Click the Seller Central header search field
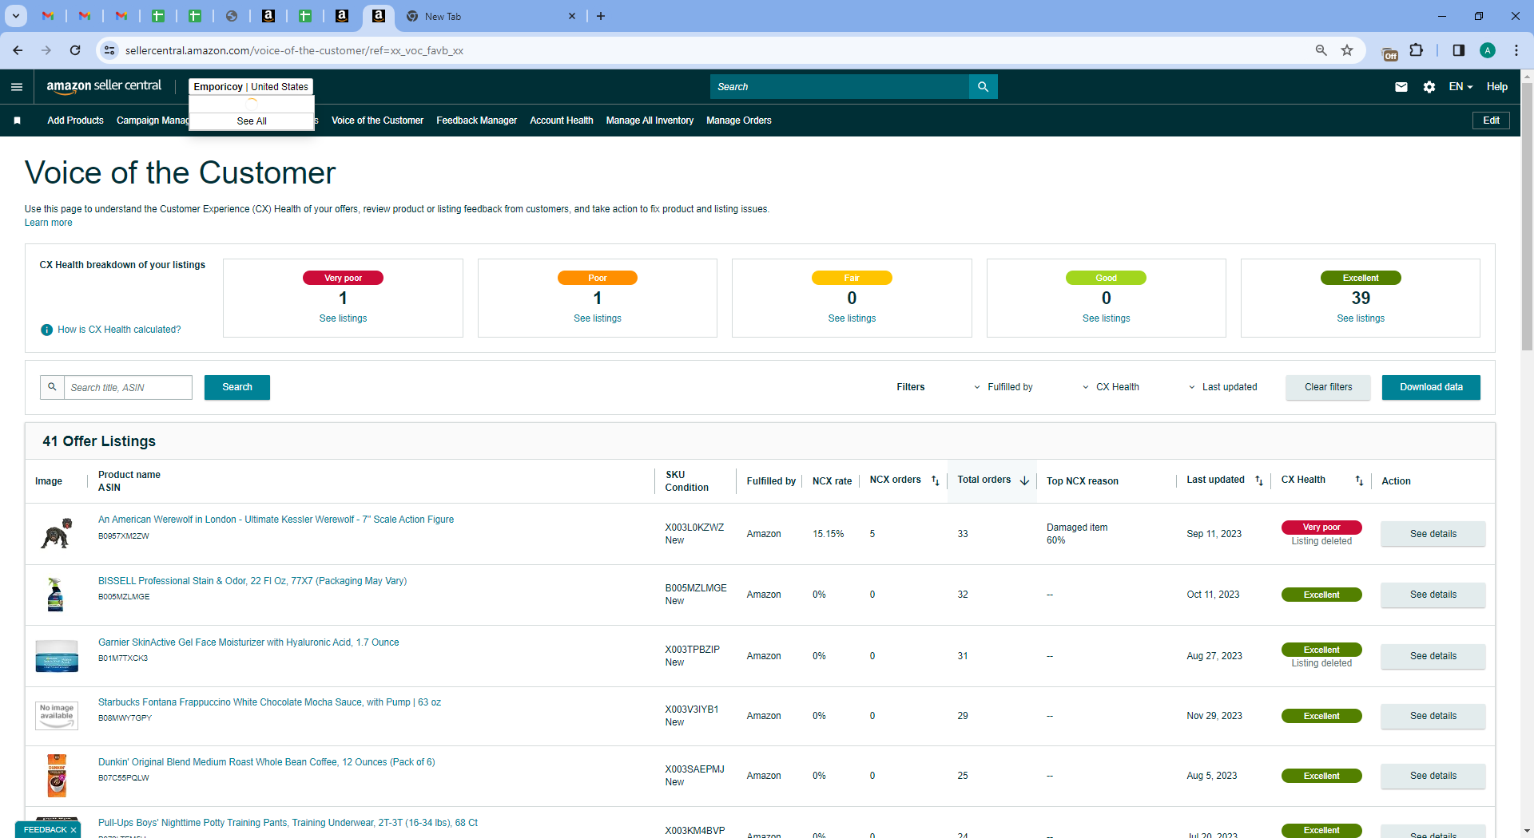The height and width of the screenshot is (838, 1534). [839, 87]
